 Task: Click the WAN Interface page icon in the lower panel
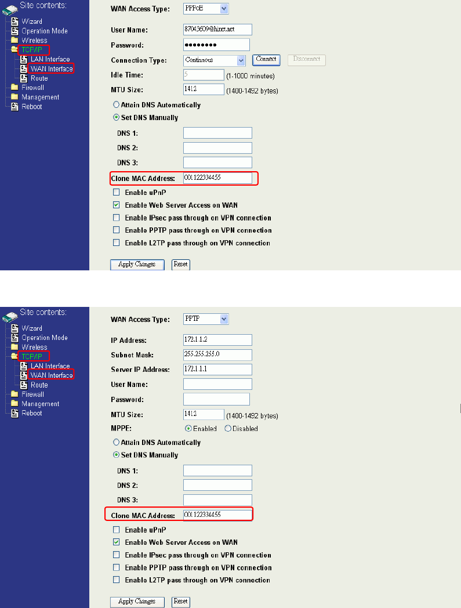click(24, 375)
